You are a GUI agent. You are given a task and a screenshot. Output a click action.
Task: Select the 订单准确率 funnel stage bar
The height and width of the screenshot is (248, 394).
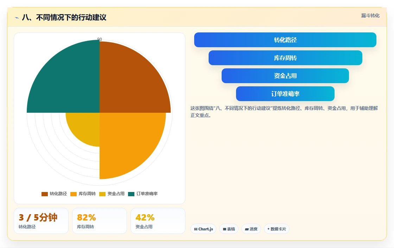285,94
